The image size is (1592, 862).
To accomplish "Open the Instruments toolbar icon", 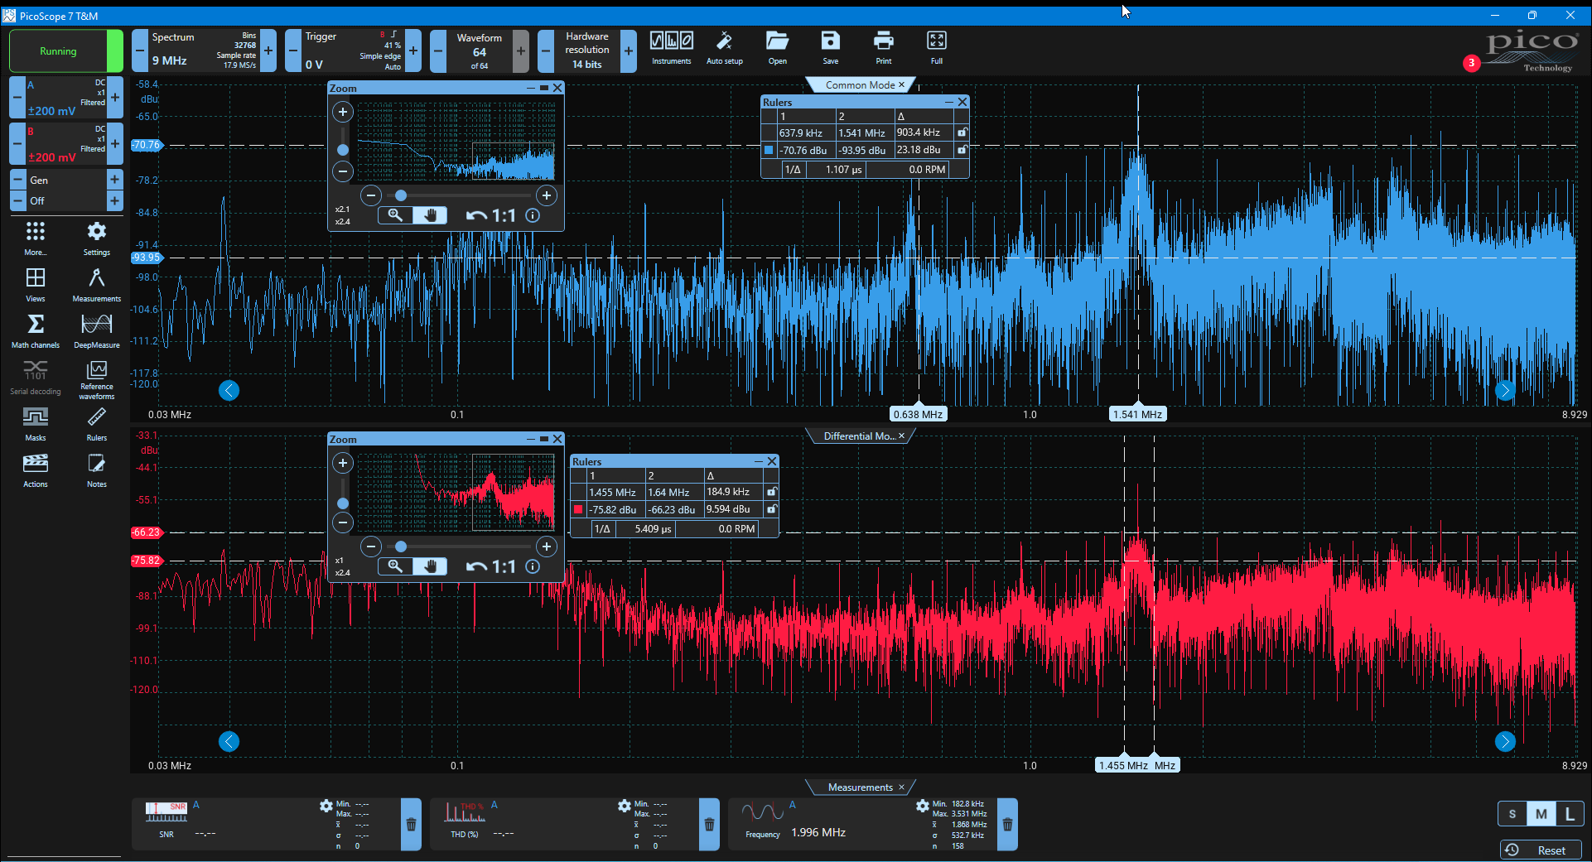I will coord(672,48).
